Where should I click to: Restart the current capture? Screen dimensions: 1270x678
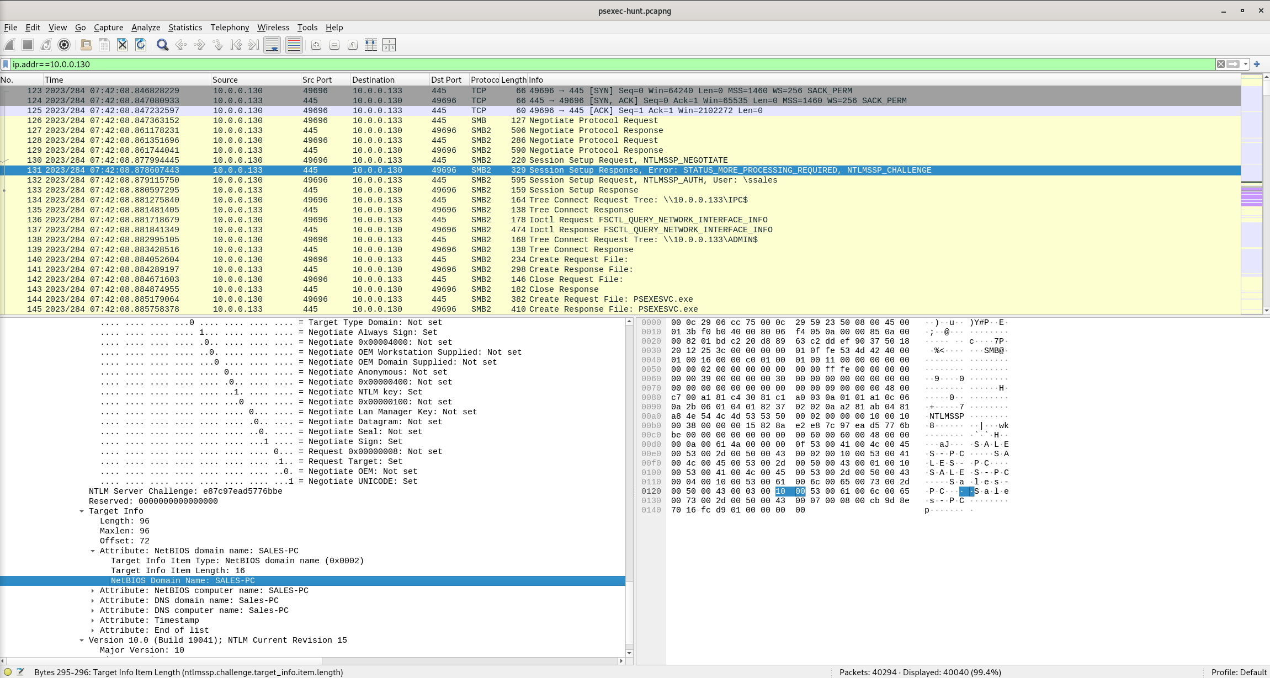tap(46, 45)
